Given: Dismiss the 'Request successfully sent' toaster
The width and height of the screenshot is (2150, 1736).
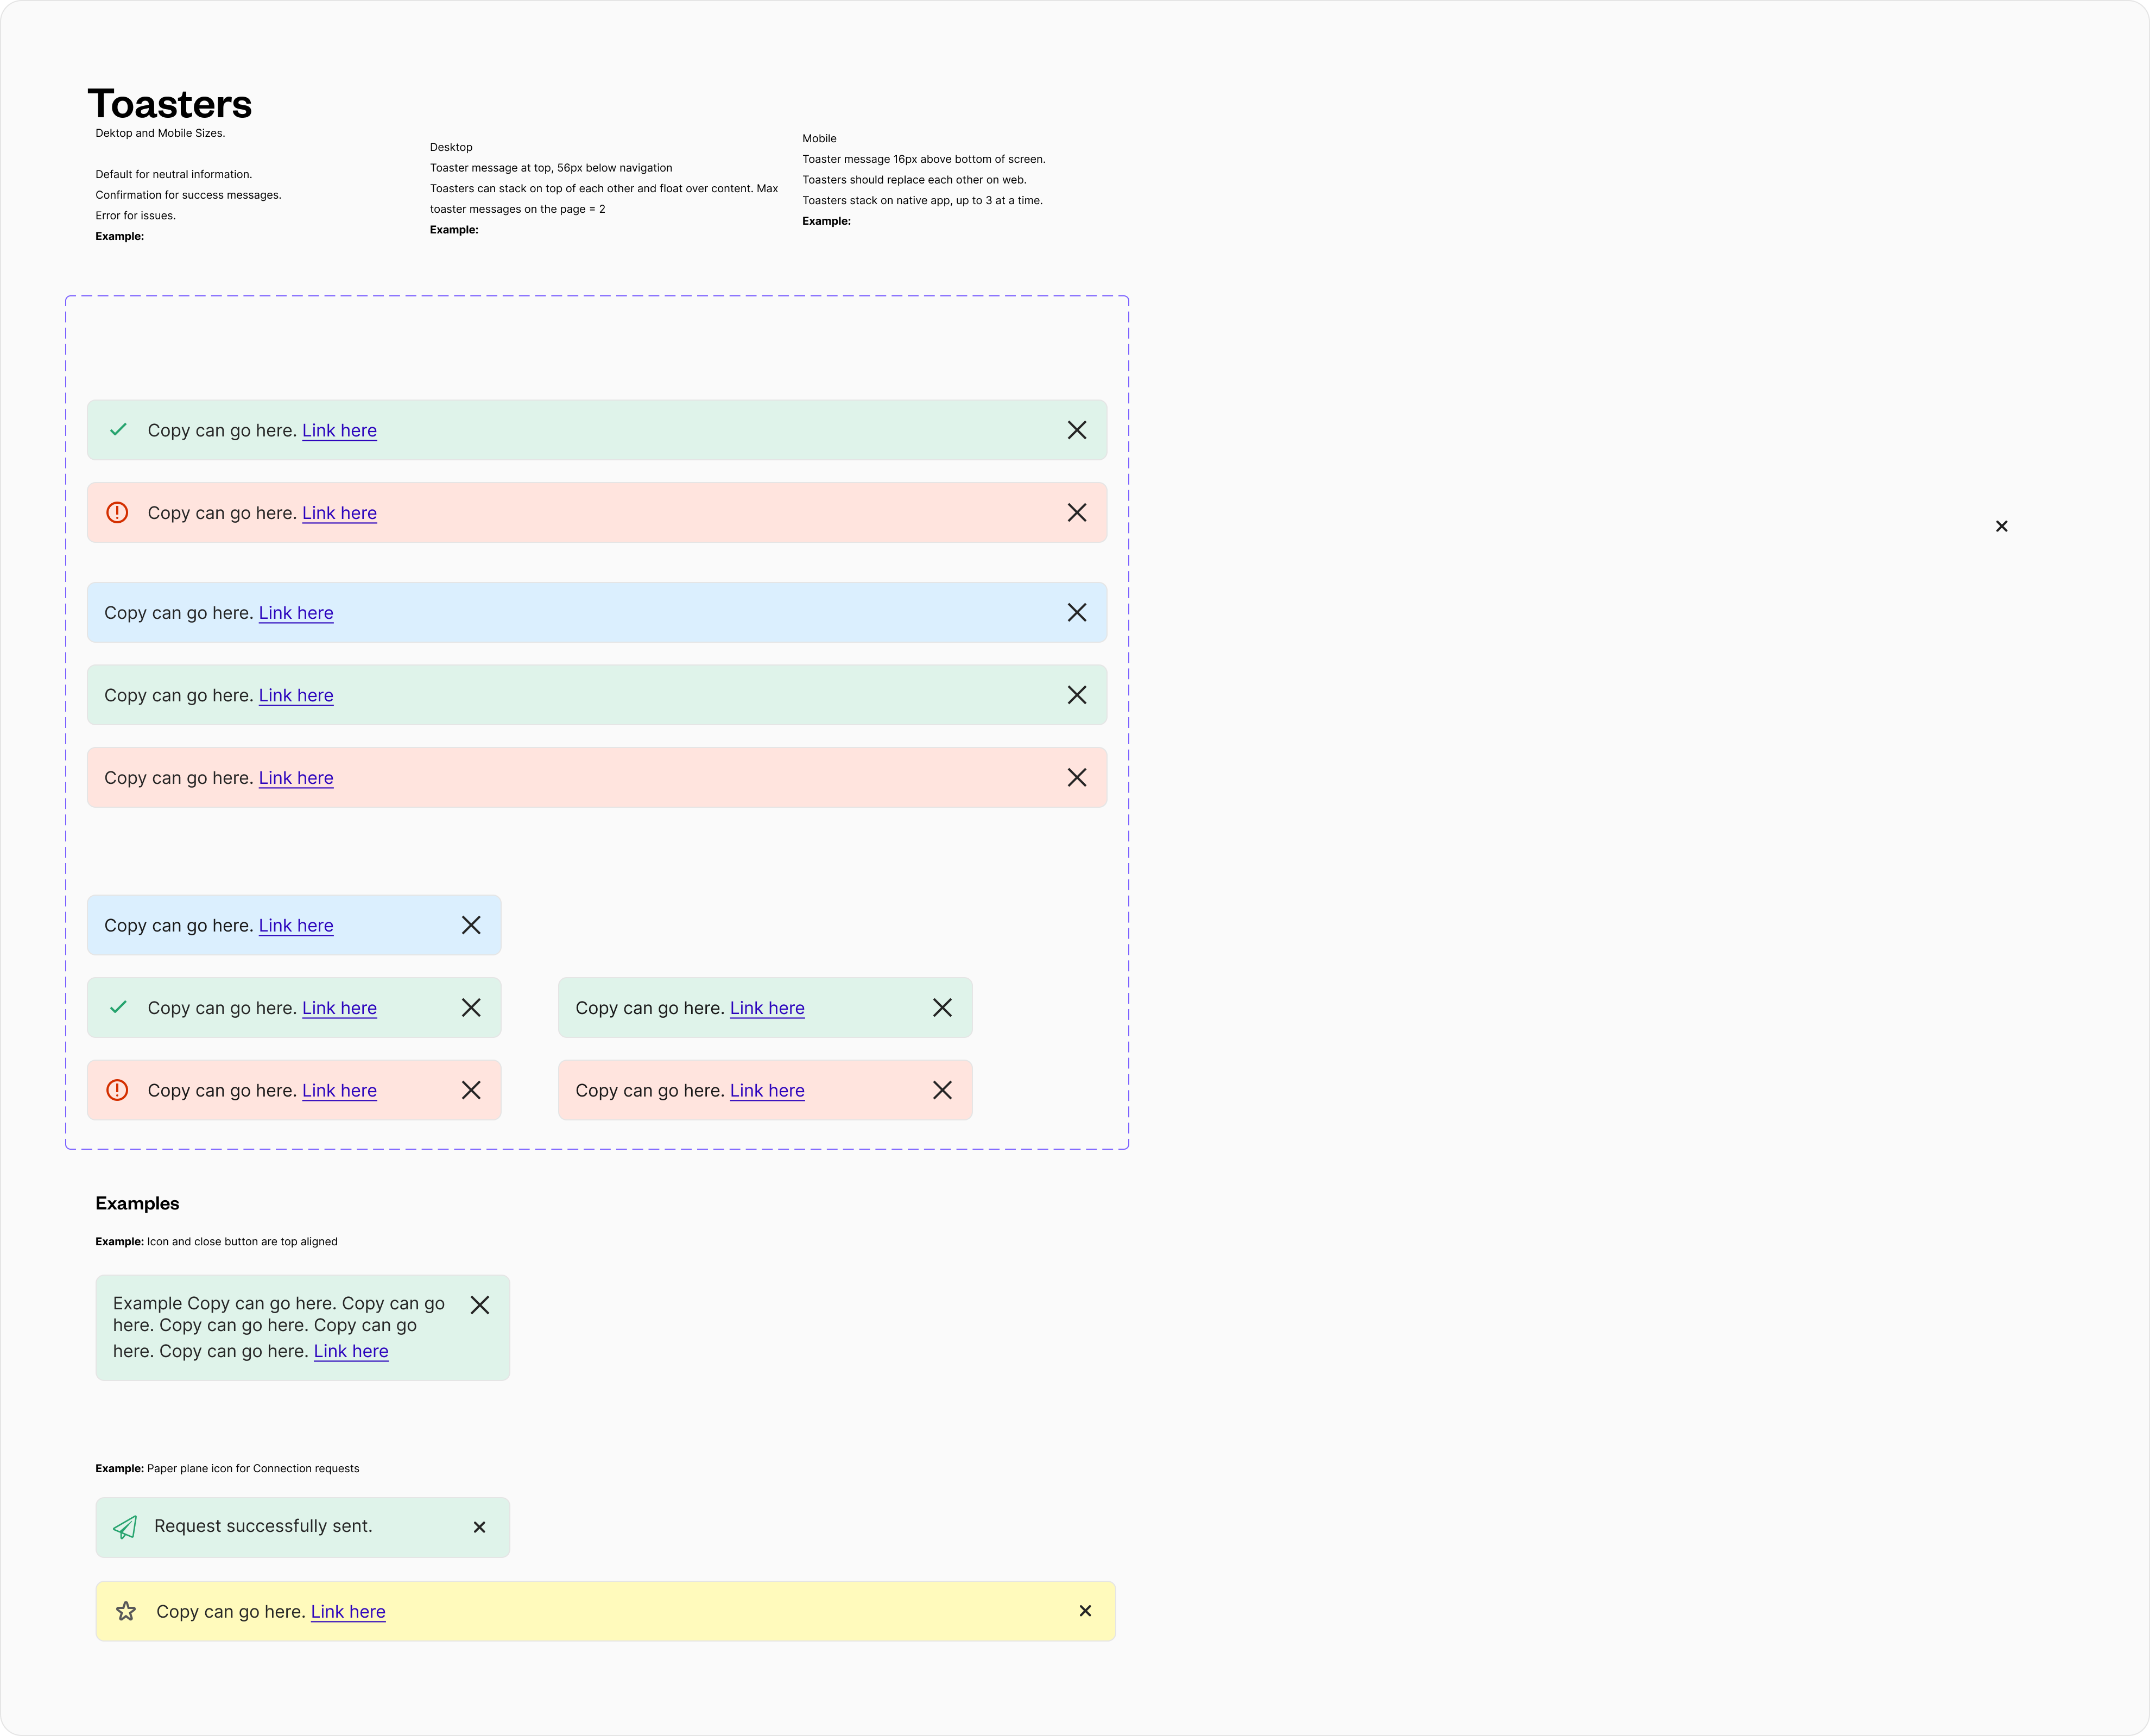Looking at the screenshot, I should coord(480,1527).
